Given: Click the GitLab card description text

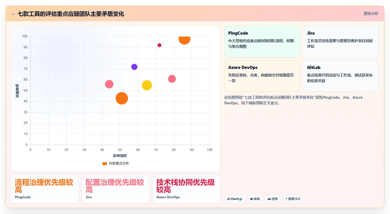Looking at the screenshot, I should point(340,78).
